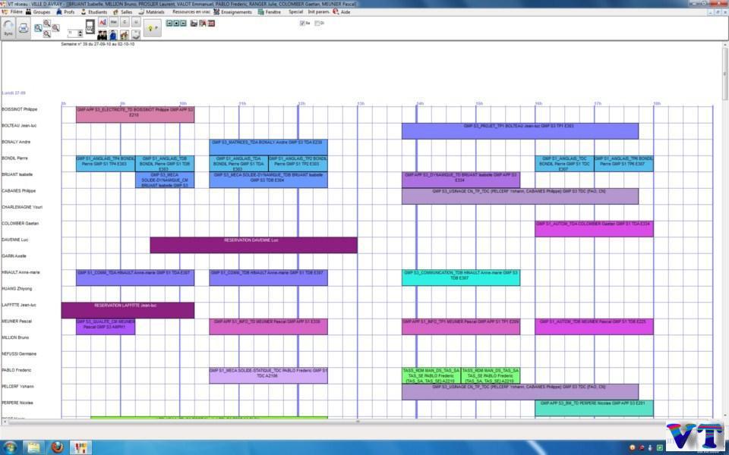
Task: Expand the Ressources en vrac menu
Action: (x=191, y=12)
